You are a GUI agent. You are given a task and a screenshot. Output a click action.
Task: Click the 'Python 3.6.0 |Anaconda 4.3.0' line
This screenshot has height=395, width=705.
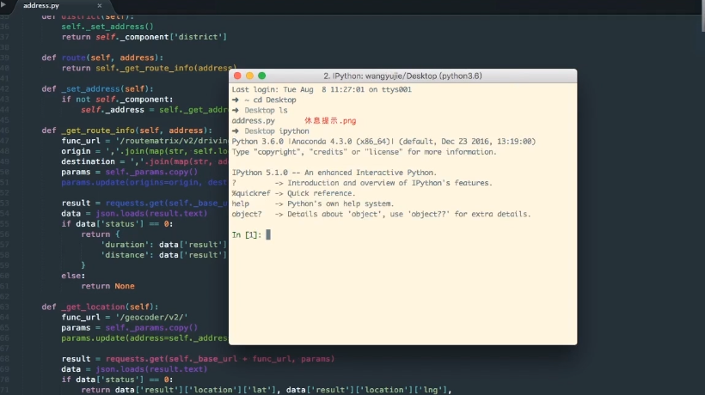click(383, 142)
